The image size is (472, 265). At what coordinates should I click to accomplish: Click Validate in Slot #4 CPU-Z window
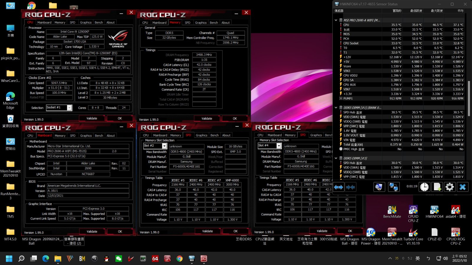322,231
